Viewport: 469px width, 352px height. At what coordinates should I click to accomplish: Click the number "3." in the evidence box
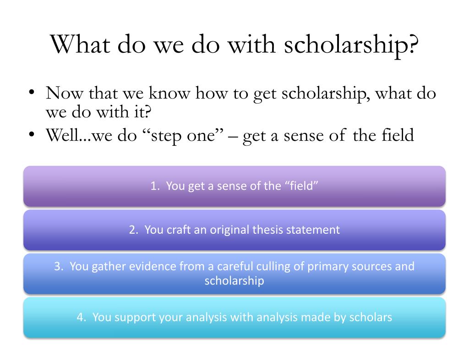(59, 266)
